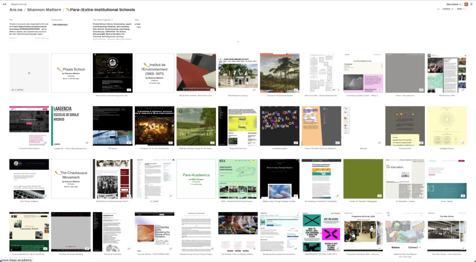Click link icon on Laagencia thumbnail
This screenshot has height=262, width=476.
[x=87, y=143]
